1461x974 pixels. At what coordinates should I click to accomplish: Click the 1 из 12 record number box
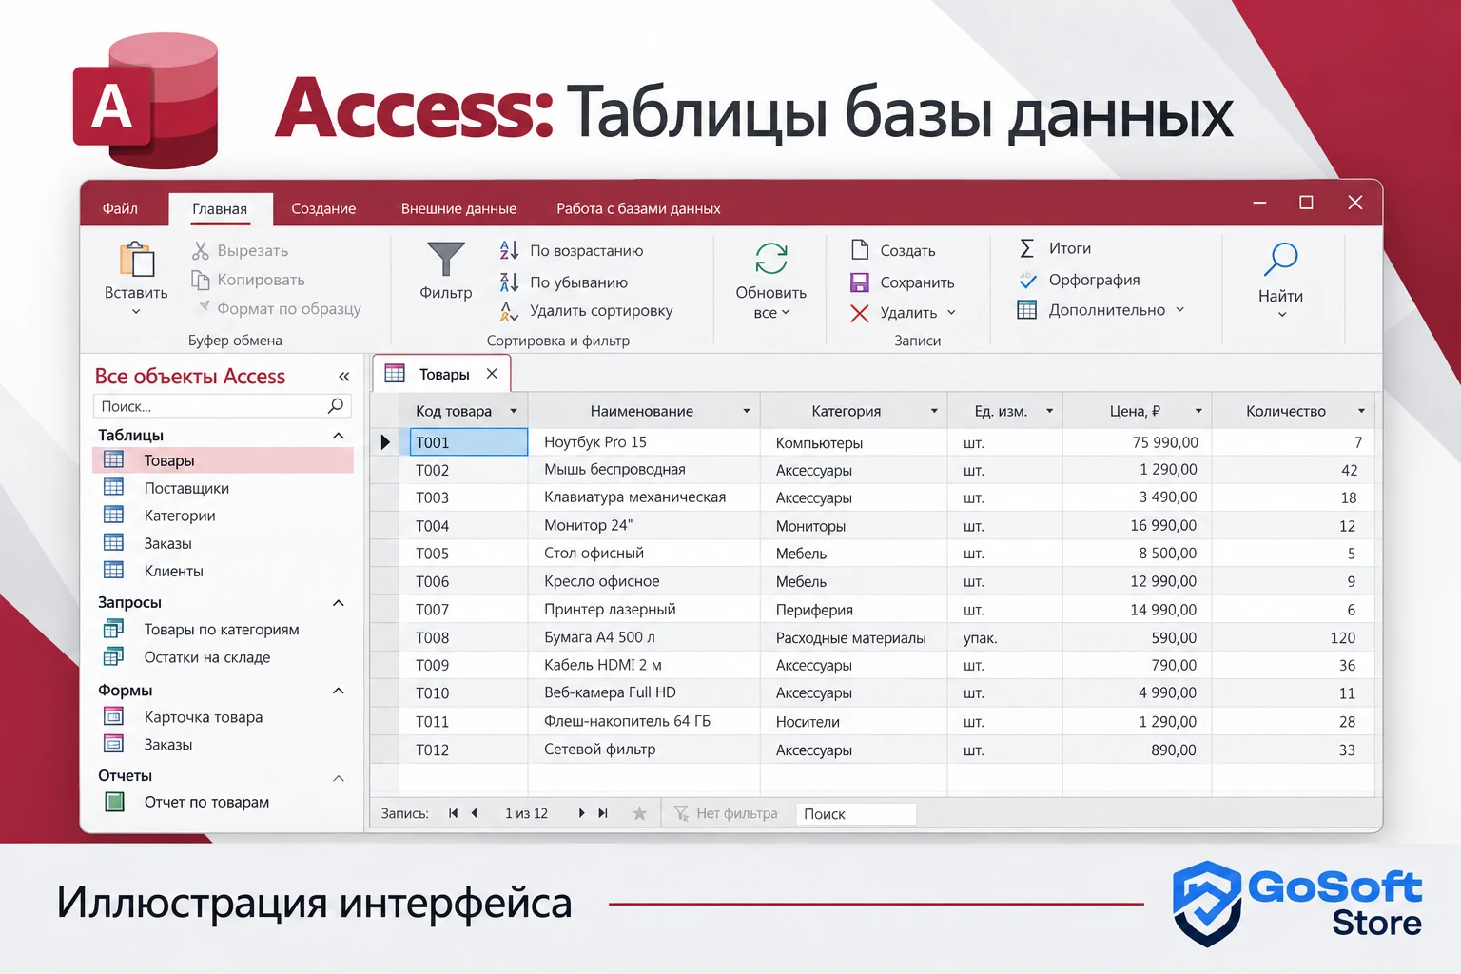pos(526,813)
